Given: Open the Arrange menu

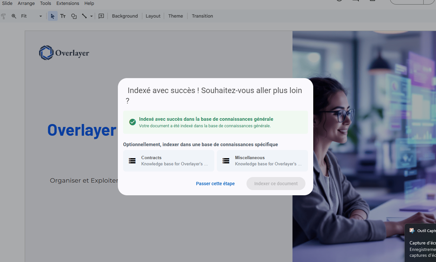Looking at the screenshot, I should coord(26,3).
